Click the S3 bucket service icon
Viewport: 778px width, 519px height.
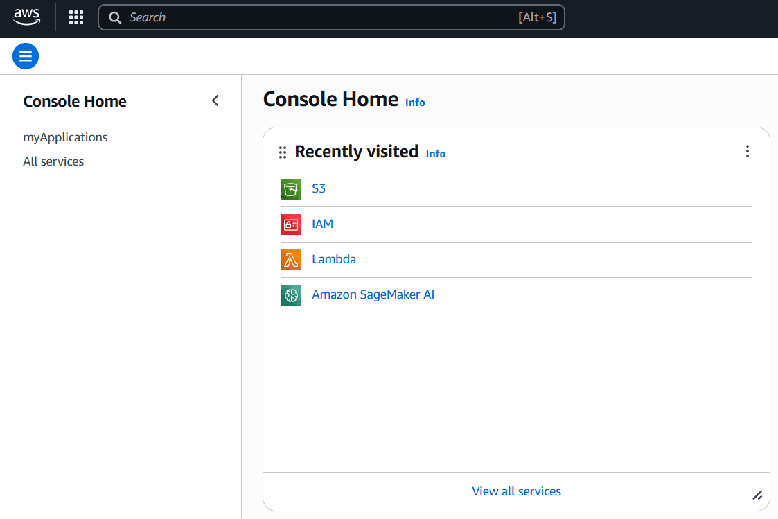(x=291, y=188)
